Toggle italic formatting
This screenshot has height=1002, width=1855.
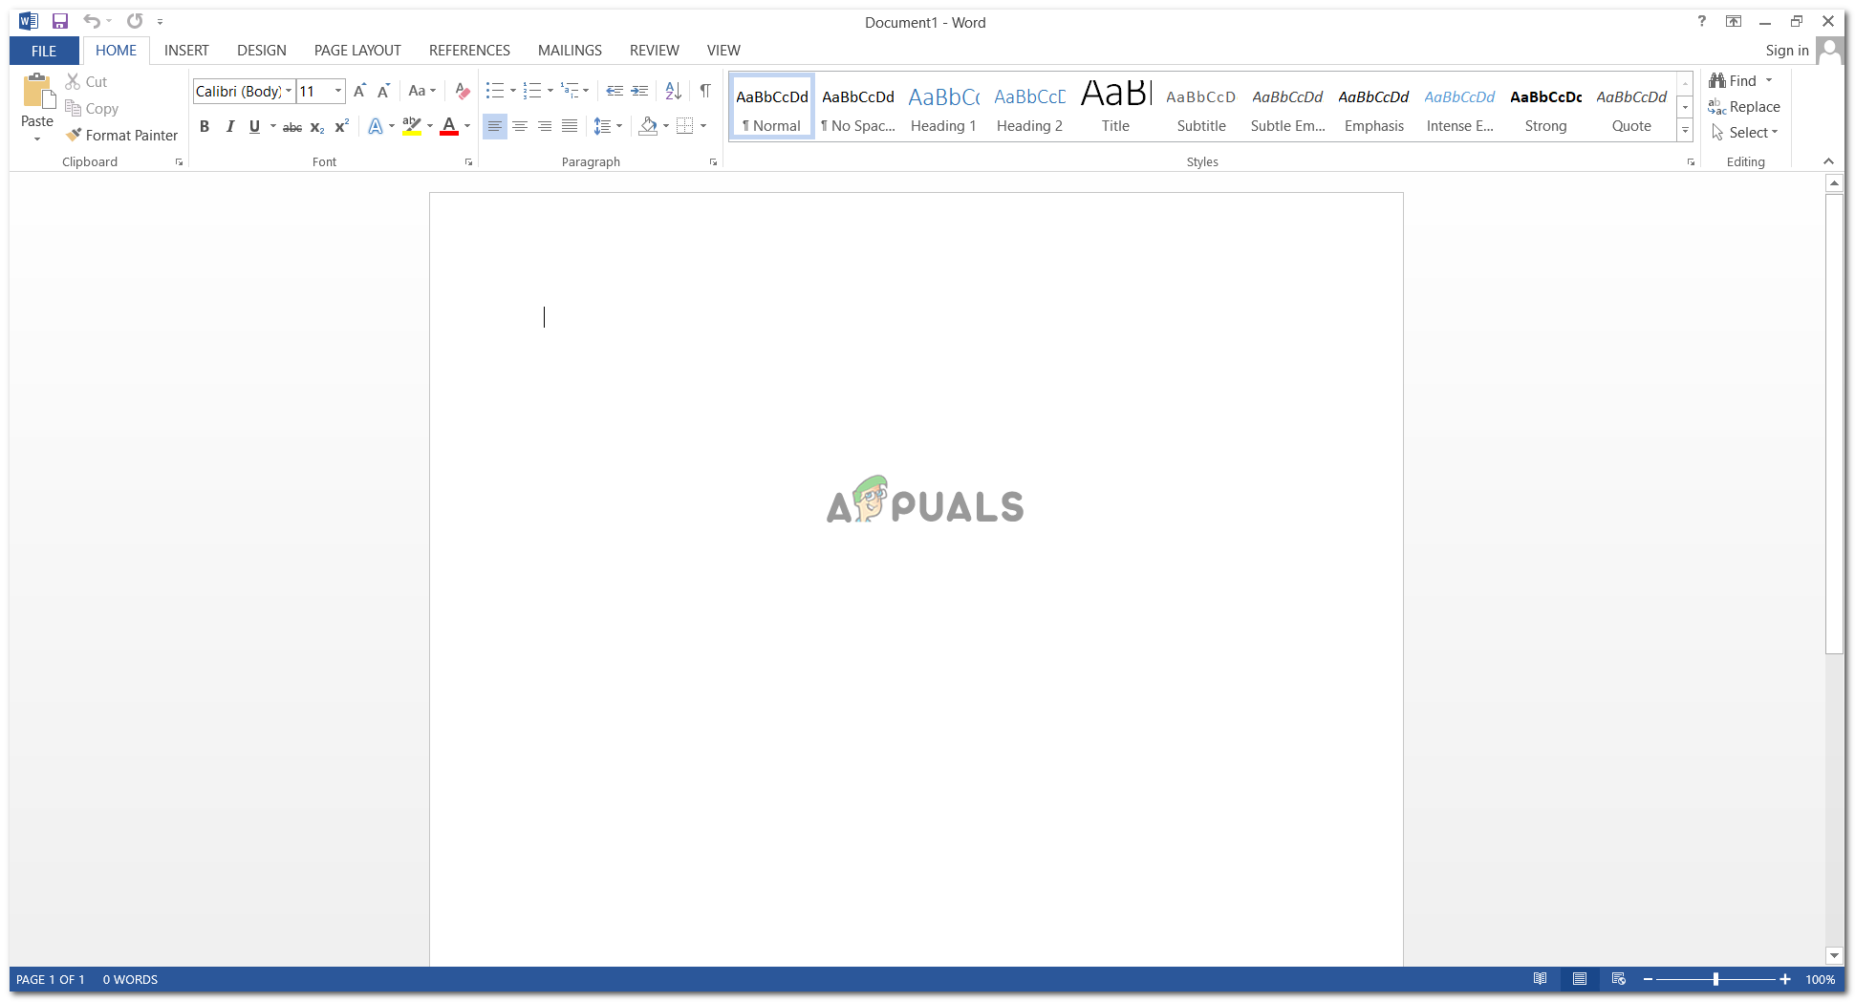(x=229, y=126)
